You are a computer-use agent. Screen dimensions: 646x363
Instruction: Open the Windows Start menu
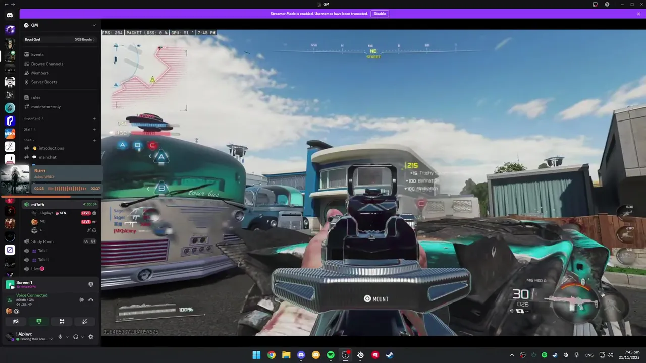256,355
